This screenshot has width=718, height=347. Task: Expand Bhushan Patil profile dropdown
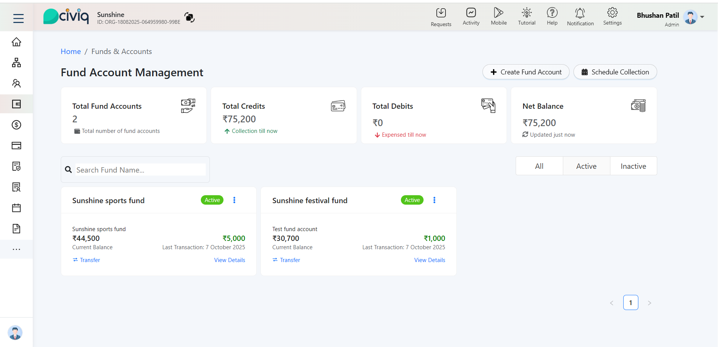coord(702,17)
